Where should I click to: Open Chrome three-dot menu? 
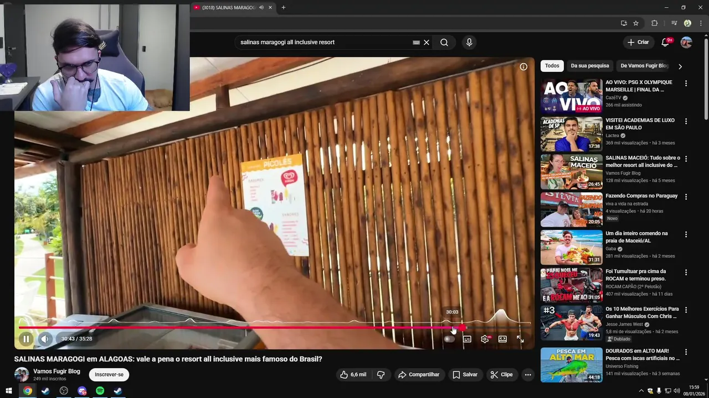pyautogui.click(x=700, y=23)
